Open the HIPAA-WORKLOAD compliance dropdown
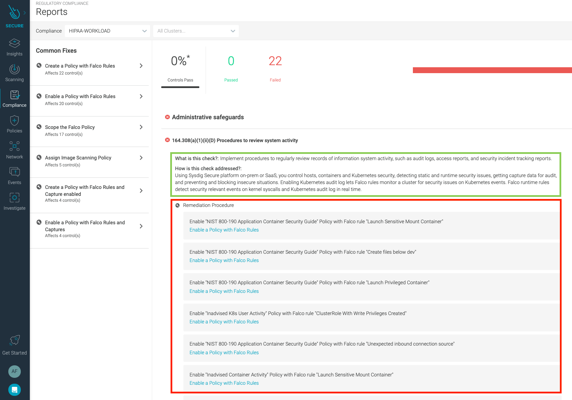Screen dimensions: 572x400 pos(107,31)
